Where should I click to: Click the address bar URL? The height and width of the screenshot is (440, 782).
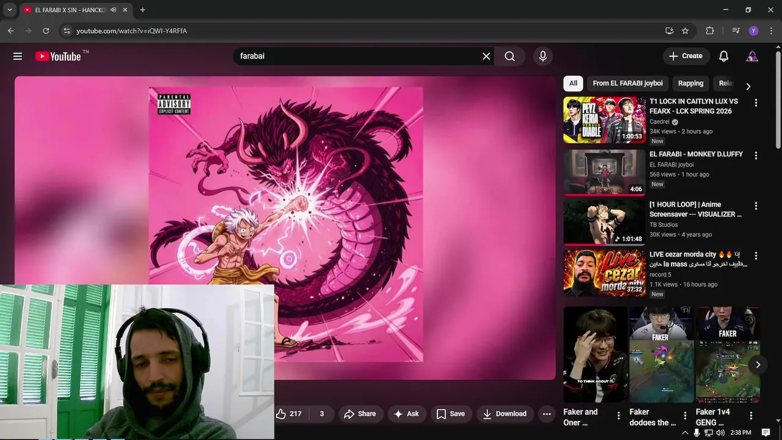pos(131,31)
